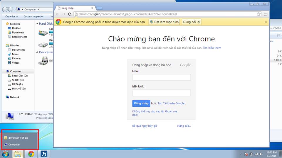282x158 pixels.
Task: Click the volume speaker tray icon
Action: [x=261, y=154]
